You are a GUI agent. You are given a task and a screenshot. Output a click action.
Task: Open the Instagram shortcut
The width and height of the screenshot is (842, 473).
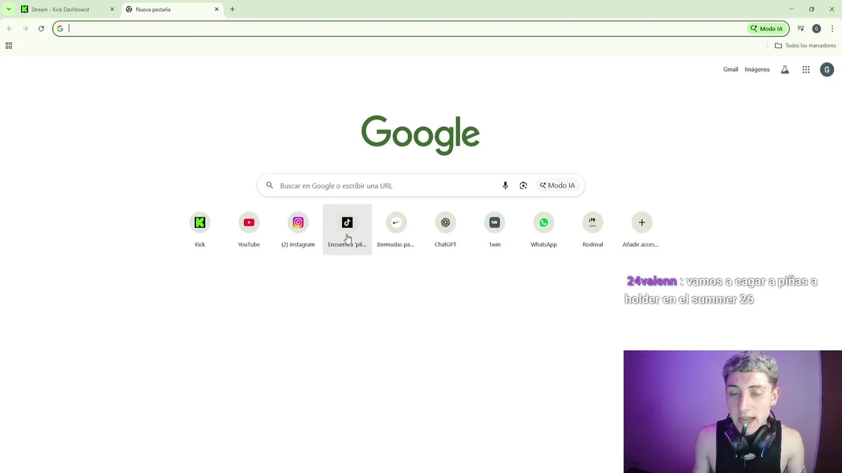tap(298, 230)
